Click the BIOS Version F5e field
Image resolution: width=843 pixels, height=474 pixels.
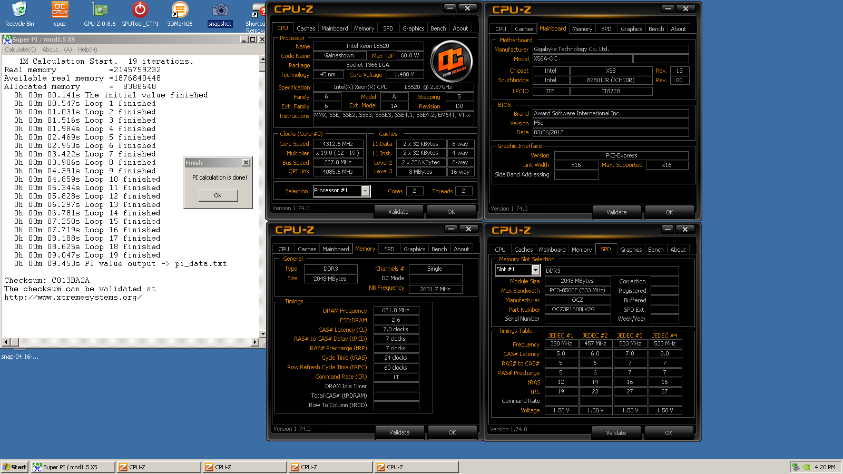[x=610, y=123]
